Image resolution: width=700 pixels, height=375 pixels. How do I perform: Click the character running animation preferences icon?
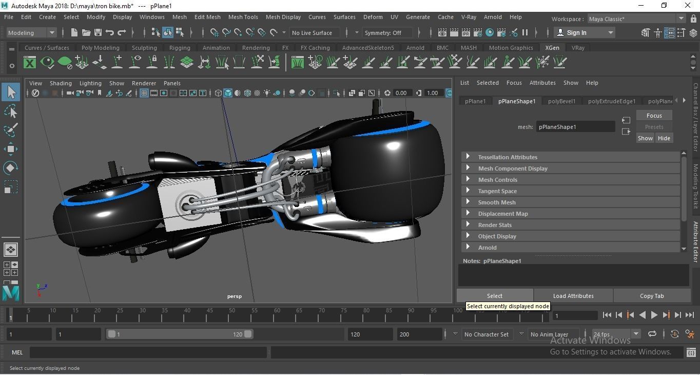coord(689,334)
